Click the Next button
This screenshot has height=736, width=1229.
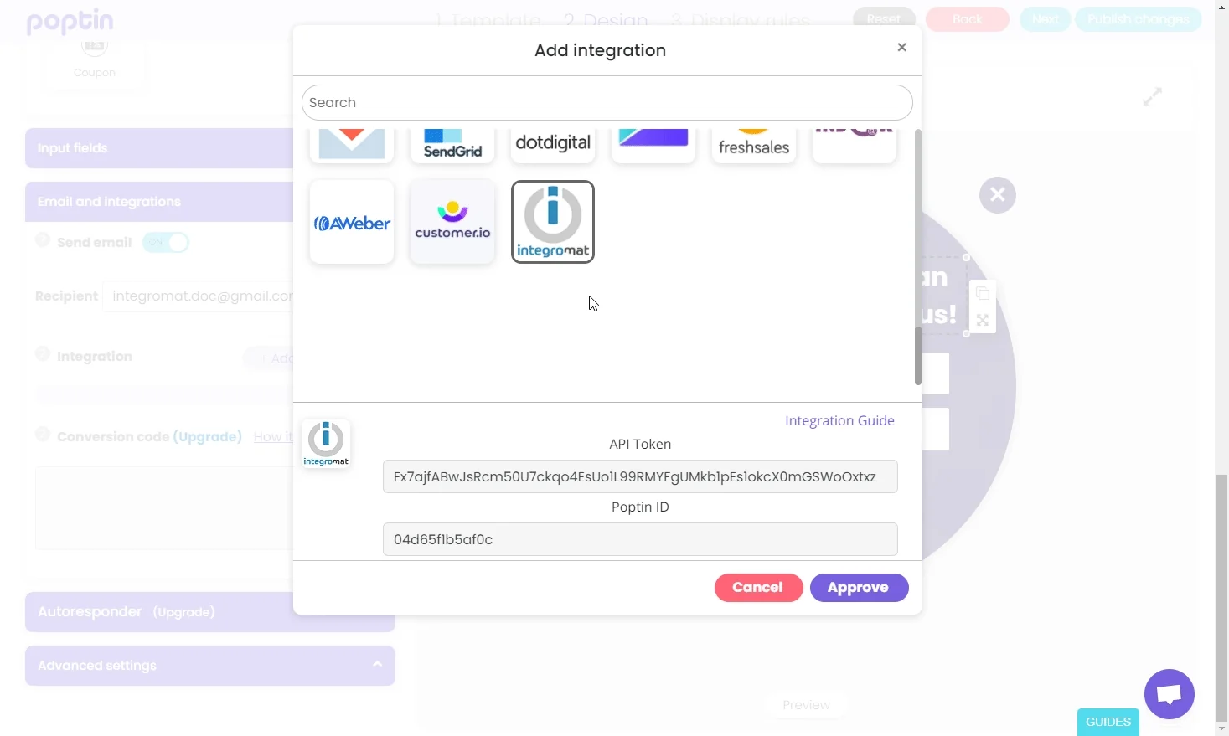(1046, 19)
